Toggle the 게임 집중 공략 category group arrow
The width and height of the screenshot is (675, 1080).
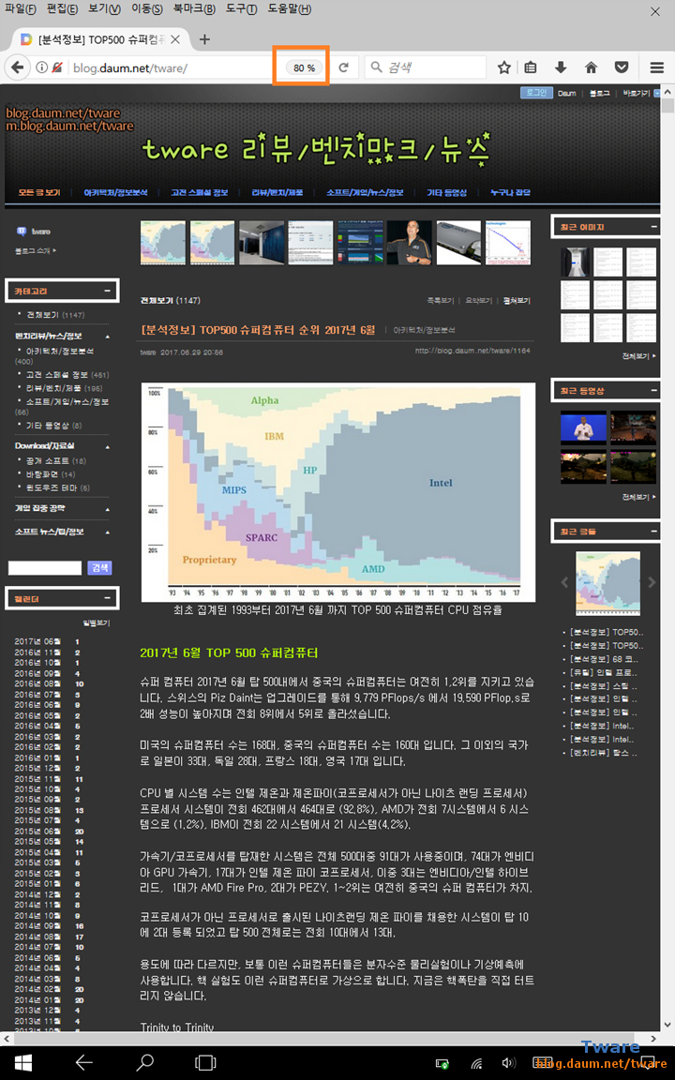point(108,508)
